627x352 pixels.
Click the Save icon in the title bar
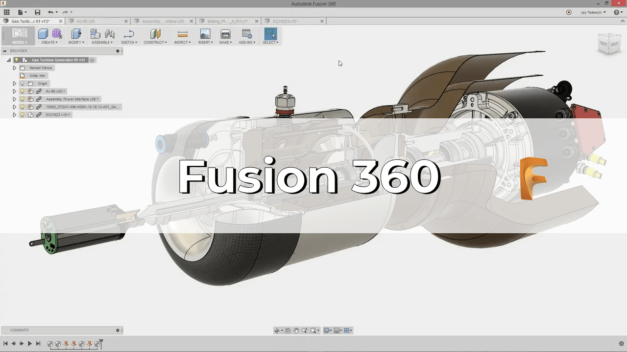tap(37, 12)
